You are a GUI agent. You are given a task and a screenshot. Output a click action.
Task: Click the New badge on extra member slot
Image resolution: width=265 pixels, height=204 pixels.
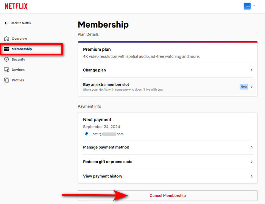244,87
